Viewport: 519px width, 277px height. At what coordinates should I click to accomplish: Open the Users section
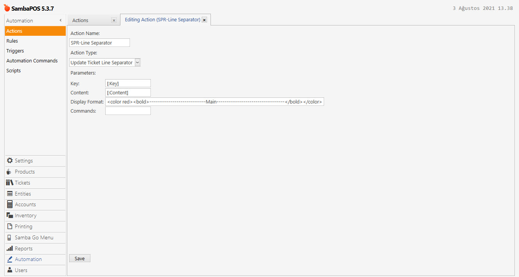click(x=35, y=270)
